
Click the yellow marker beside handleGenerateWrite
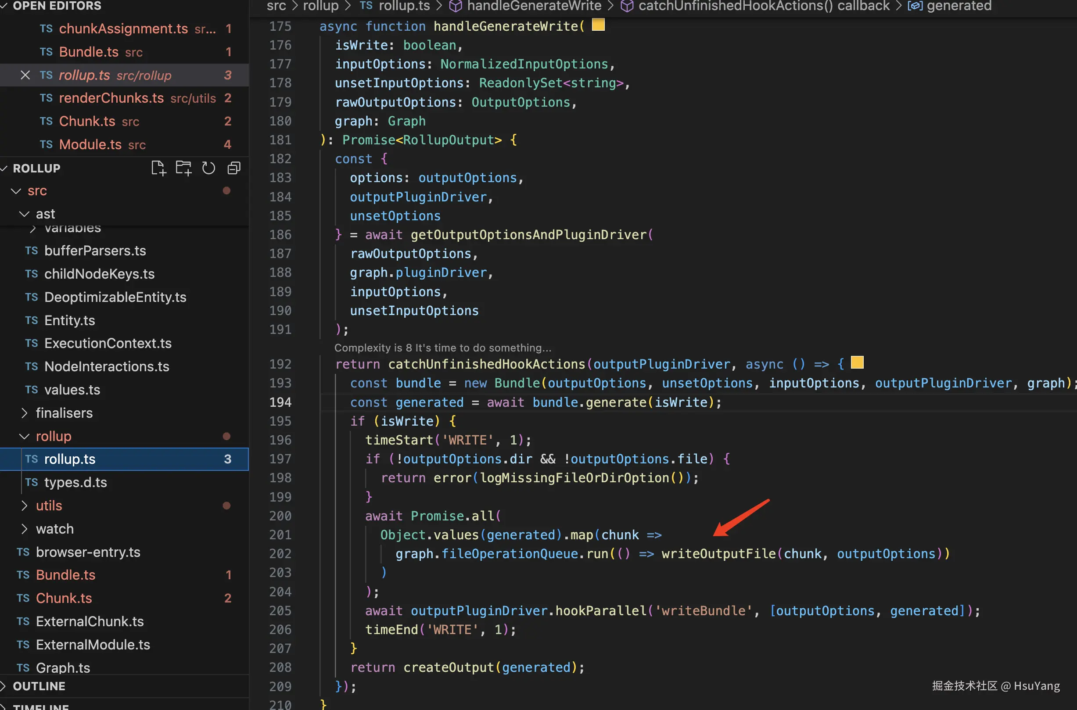598,25
